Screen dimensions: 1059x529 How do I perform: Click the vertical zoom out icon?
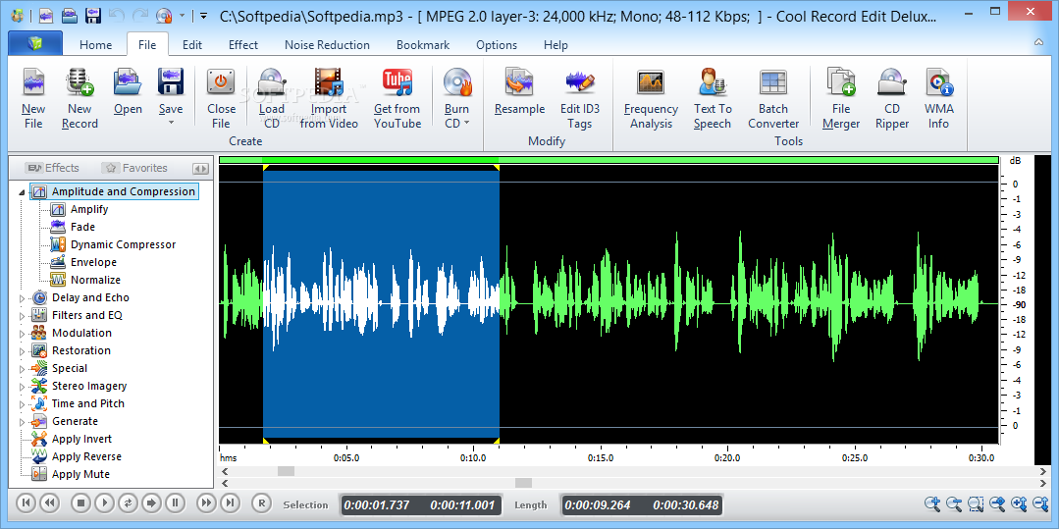(x=1040, y=503)
